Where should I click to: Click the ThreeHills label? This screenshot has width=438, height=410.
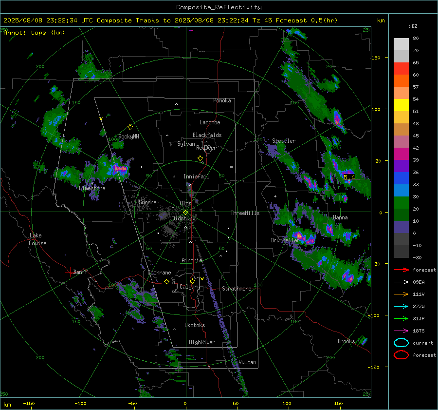[x=245, y=213]
